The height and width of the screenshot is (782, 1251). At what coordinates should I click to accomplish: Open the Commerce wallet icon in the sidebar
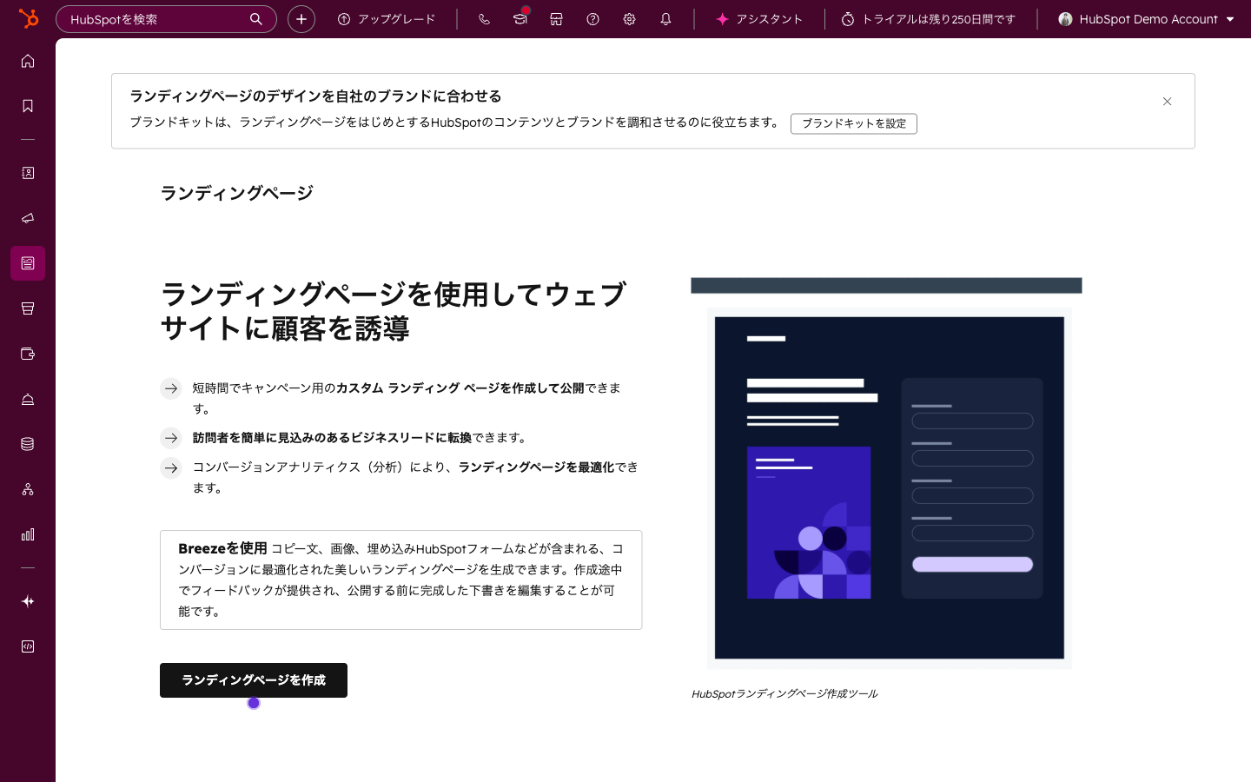[28, 354]
